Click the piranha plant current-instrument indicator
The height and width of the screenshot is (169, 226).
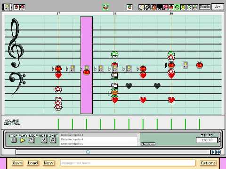[106, 7]
